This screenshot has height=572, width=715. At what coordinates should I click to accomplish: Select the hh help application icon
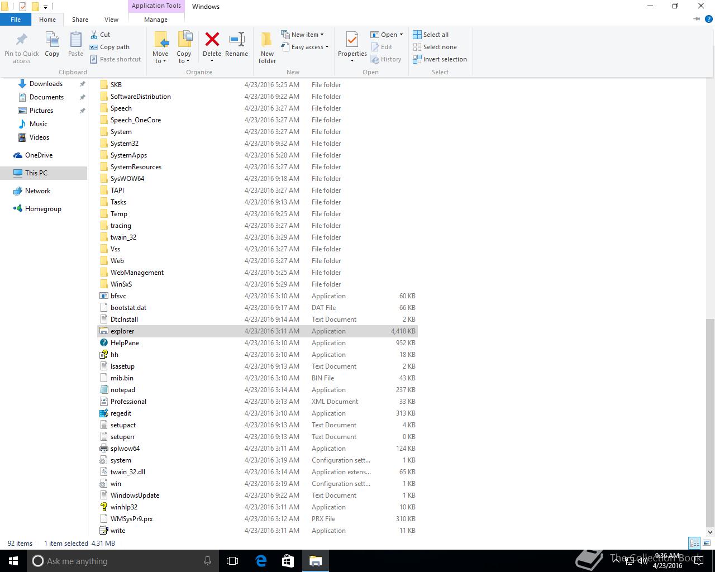click(x=103, y=355)
